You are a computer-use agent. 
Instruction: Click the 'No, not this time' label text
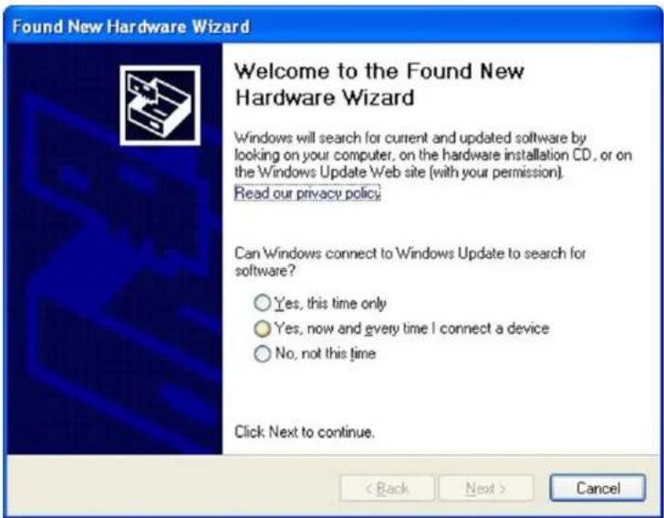(x=326, y=353)
